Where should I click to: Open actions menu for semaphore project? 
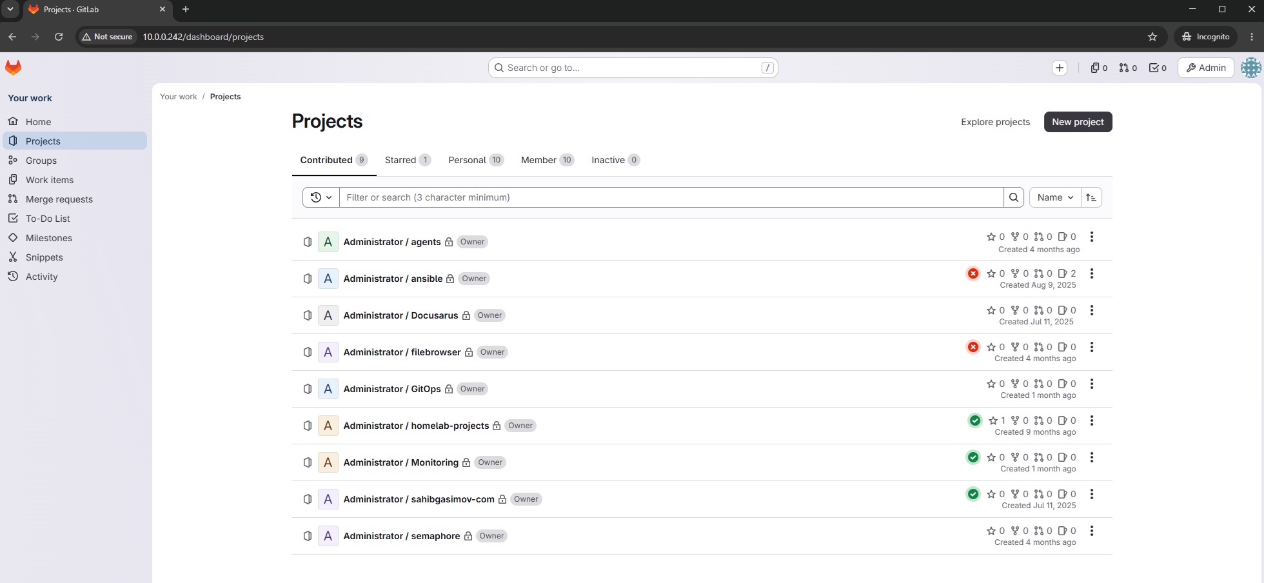pos(1092,531)
